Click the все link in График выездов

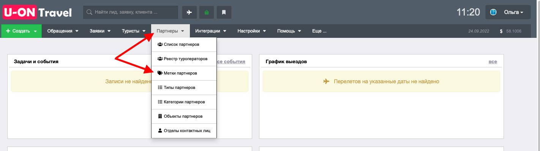[493, 61]
